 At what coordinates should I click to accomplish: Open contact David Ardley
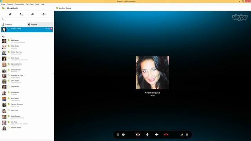click(x=27, y=87)
